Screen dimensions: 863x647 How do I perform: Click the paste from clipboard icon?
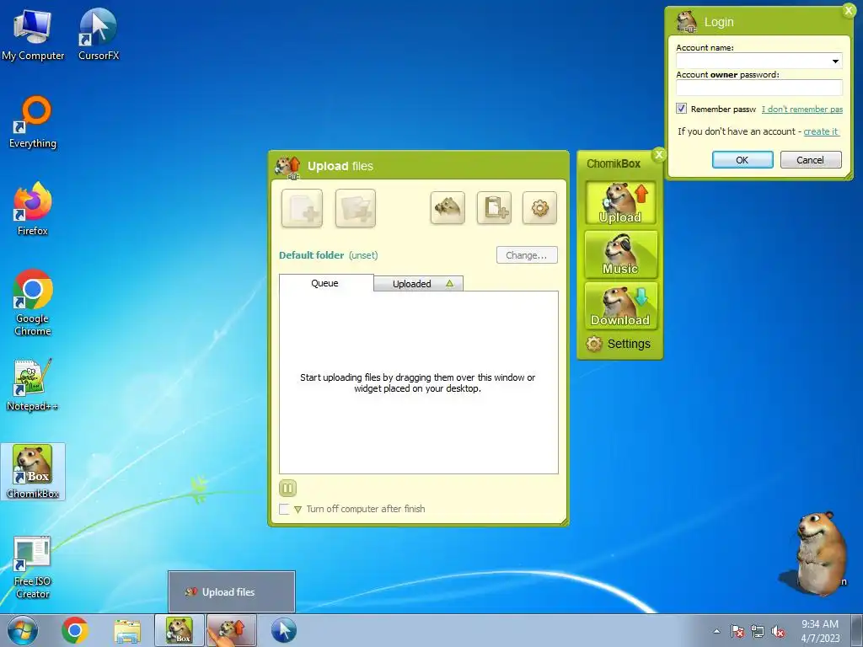click(494, 207)
